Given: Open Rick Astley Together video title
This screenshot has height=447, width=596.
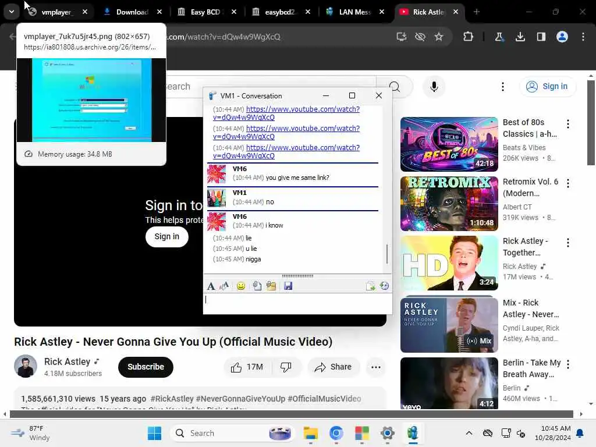Looking at the screenshot, I should (x=526, y=247).
